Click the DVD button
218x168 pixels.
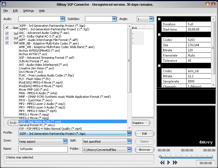click(x=13, y=123)
